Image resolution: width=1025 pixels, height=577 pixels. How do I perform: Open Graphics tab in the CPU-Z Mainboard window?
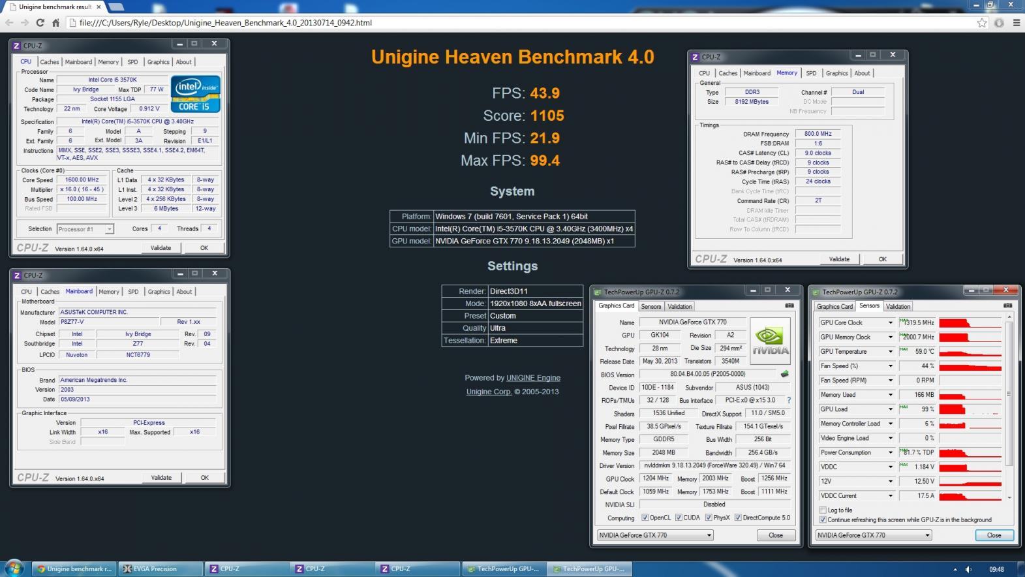[159, 292]
